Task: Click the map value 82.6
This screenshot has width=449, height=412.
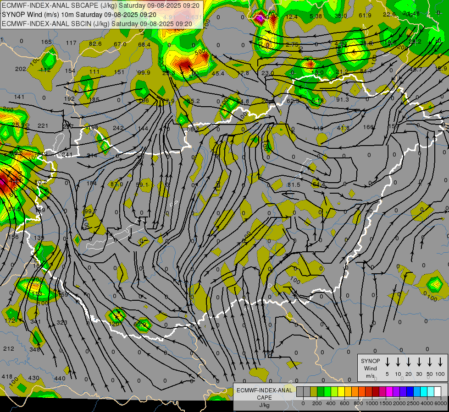Action: (95, 44)
